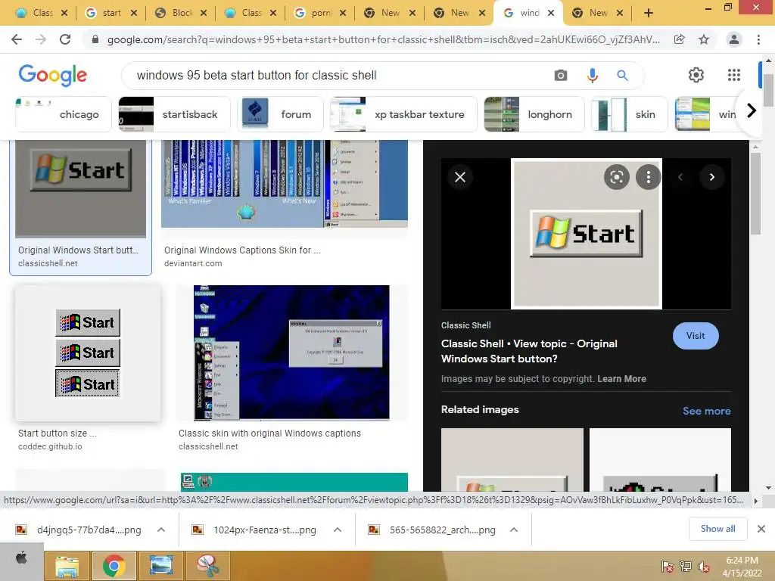Open 'Original Windows Start butt...' thumbnail
This screenshot has width=775, height=581.
80,189
